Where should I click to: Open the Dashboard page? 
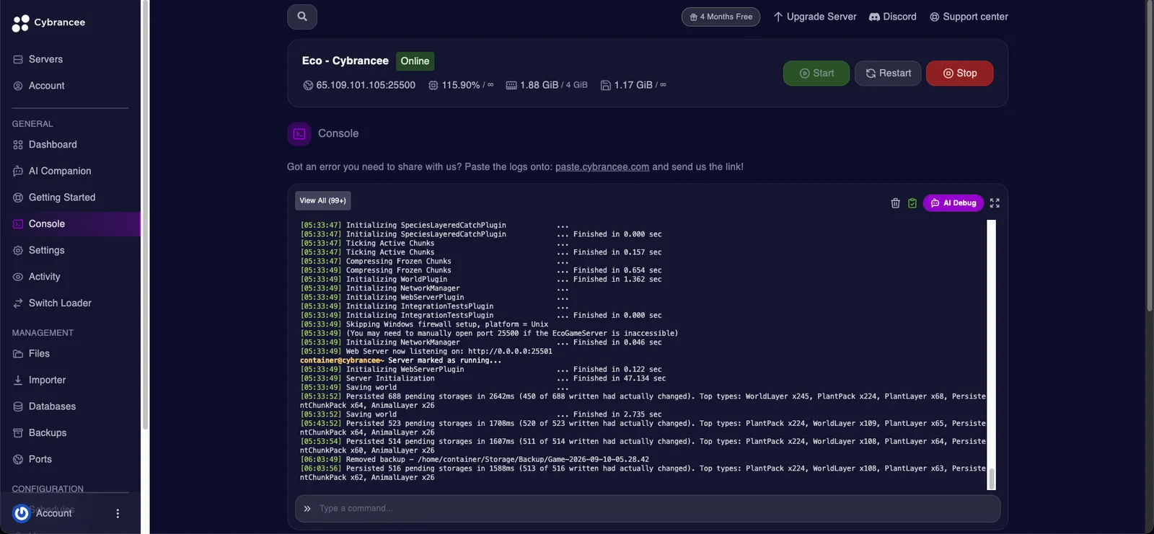pyautogui.click(x=70, y=145)
